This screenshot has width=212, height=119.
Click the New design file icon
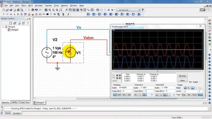(4, 10)
